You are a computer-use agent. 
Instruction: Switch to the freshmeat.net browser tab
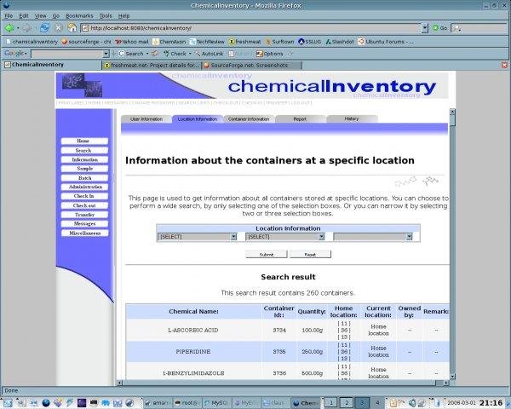[152, 66]
